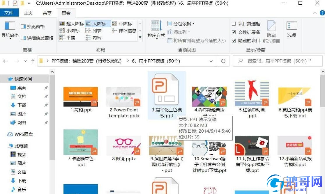The image size is (325, 194).
Task: Open the Navigation pane (导航窗格) dropdown
Action: coord(10,30)
